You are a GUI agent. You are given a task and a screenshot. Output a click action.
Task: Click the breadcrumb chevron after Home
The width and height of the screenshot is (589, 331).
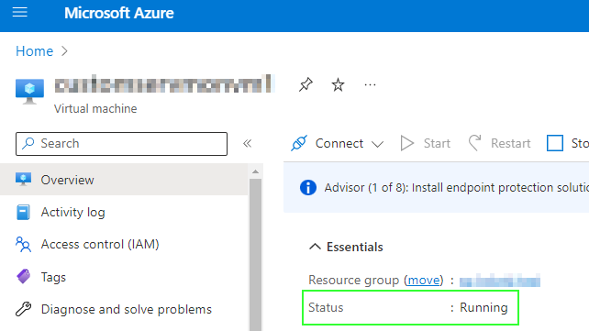pyautogui.click(x=64, y=51)
